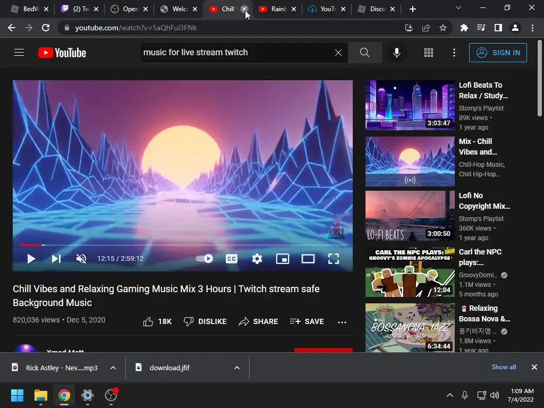The height and width of the screenshot is (408, 544).
Task: Open video player settings gear
Action: coord(257,259)
